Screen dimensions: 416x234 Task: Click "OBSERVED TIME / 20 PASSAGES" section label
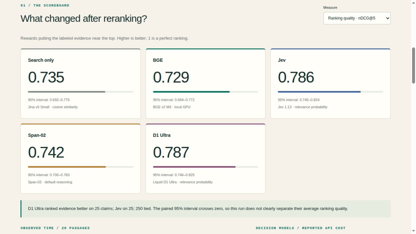(55, 228)
